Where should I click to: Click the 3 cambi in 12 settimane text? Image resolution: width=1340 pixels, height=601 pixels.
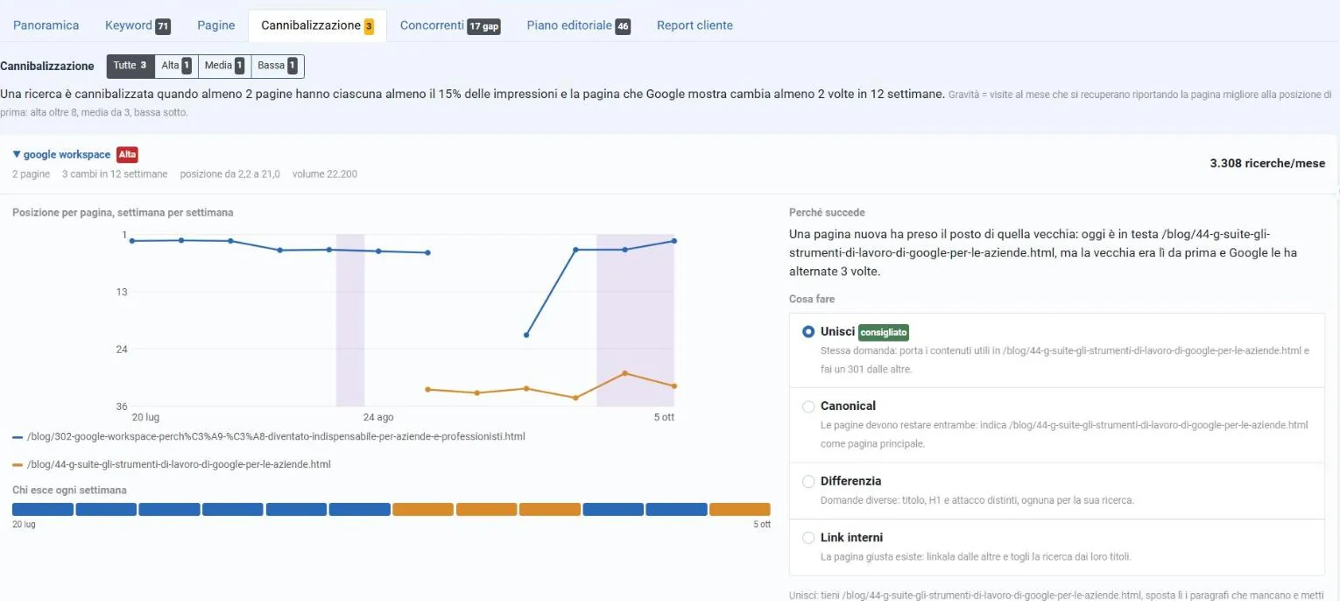coord(115,174)
